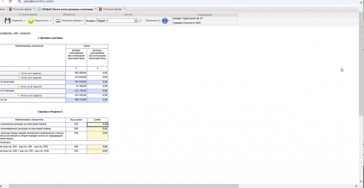Click the scroll down arrow at right edge
The height and width of the screenshot is (188, 364).
(x=361, y=181)
